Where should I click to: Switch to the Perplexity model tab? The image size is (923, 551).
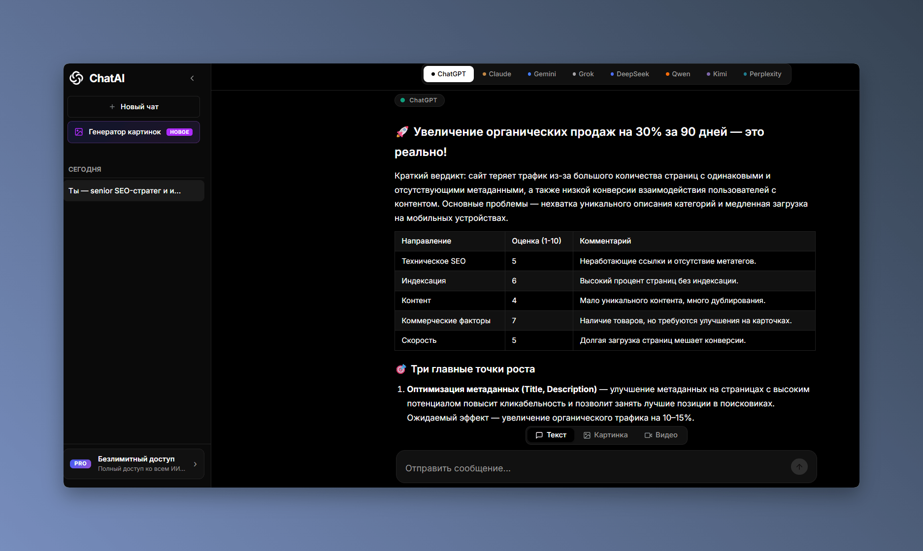point(762,74)
